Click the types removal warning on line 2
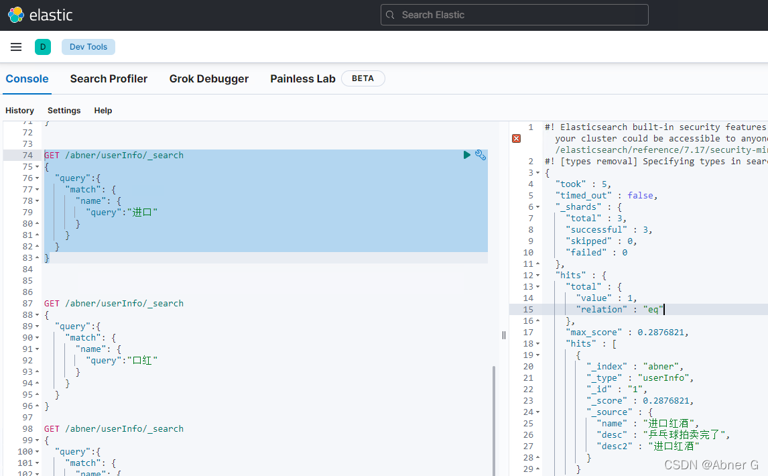The width and height of the screenshot is (768, 476). pos(656,162)
